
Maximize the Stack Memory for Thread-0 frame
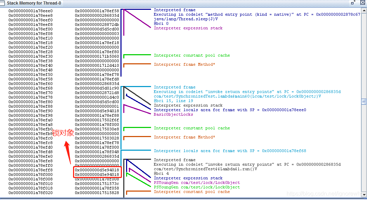pyautogui.click(x=353, y=3)
